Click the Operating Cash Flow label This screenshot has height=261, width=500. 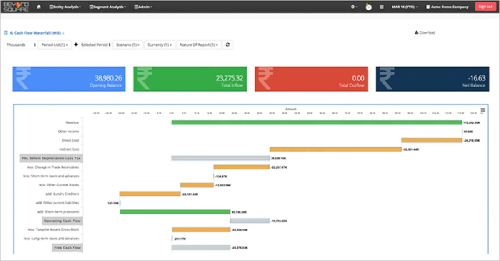coord(62,221)
